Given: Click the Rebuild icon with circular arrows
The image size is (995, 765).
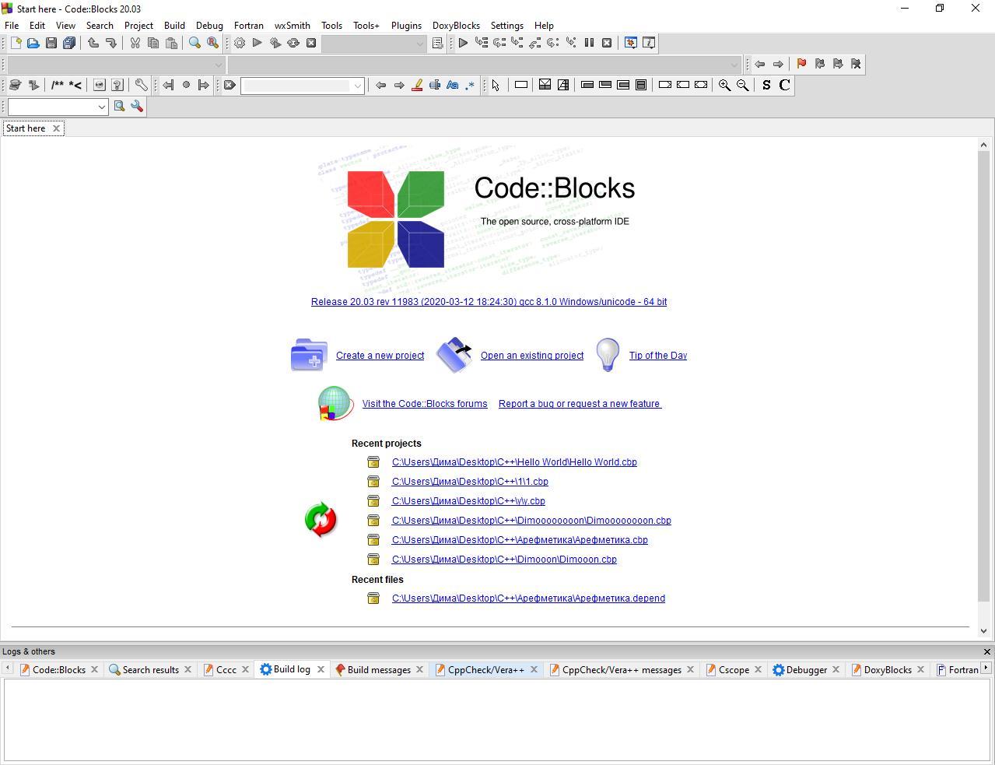Looking at the screenshot, I should pyautogui.click(x=293, y=44).
